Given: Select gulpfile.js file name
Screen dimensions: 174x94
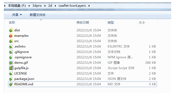Looking at the screenshot, I should pos(21,68).
